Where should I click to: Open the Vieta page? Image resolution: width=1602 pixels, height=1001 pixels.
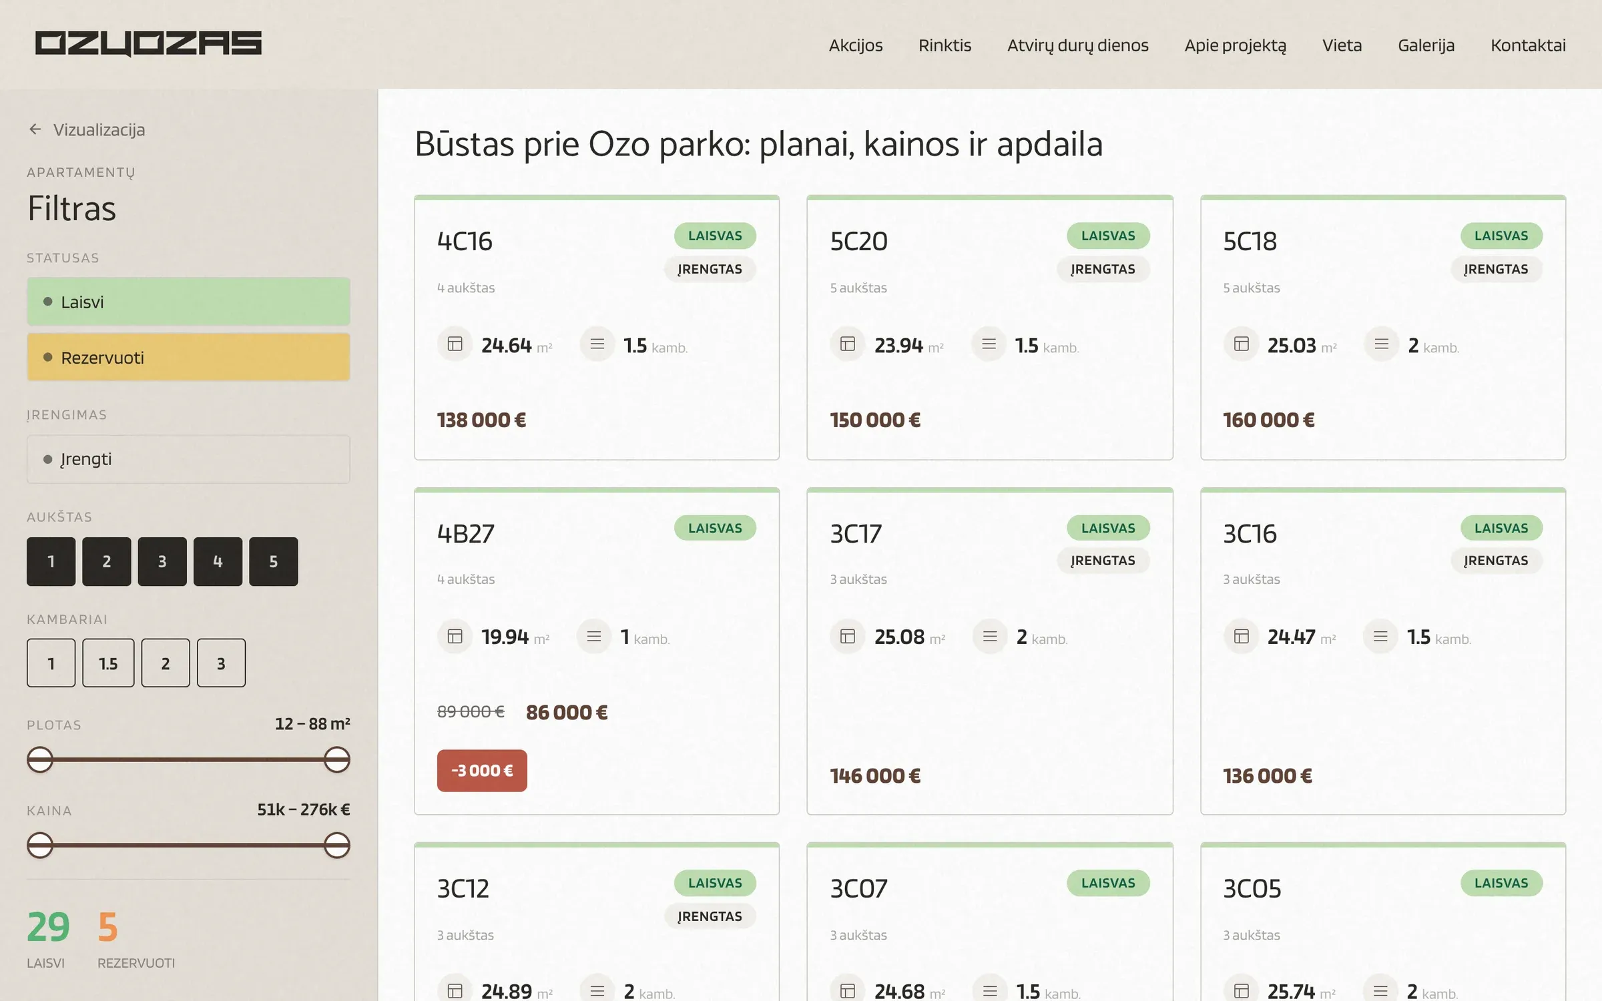point(1342,45)
